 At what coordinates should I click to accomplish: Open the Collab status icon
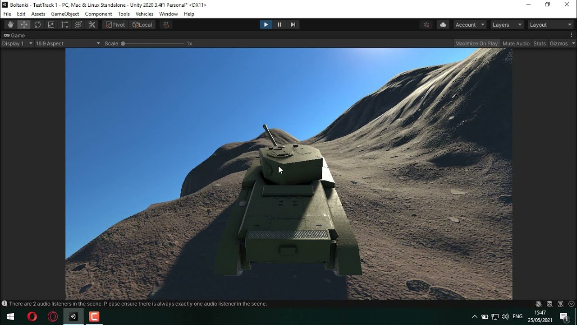[426, 25]
